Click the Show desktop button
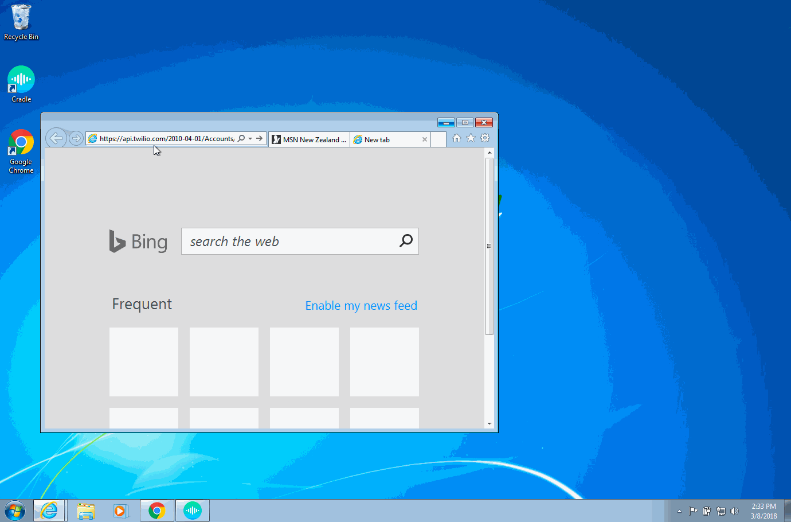 (788, 511)
